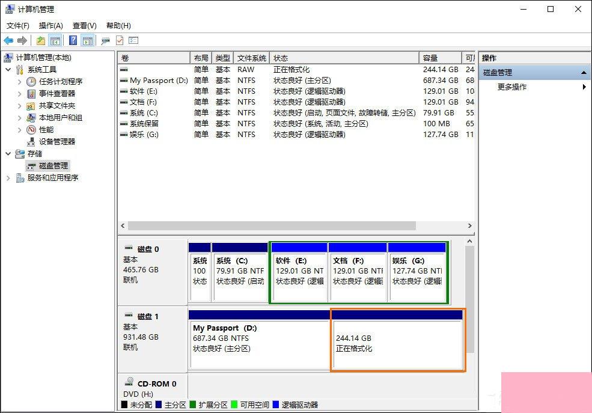The height and width of the screenshot is (413, 592).
Task: Select the 共享文件夹 icon
Action: (x=31, y=106)
